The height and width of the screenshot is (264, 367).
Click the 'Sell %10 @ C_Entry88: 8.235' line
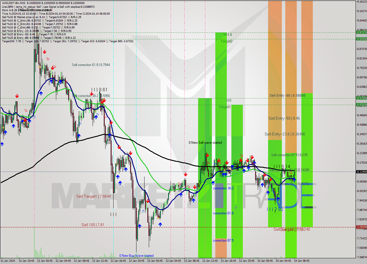click(x=38, y=27)
